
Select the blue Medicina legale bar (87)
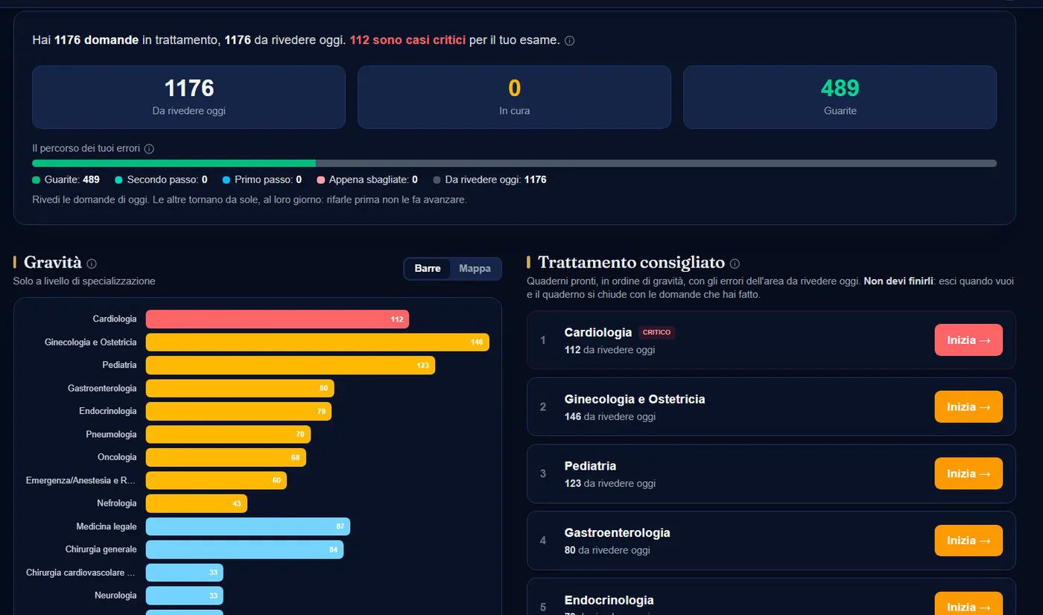(x=248, y=526)
